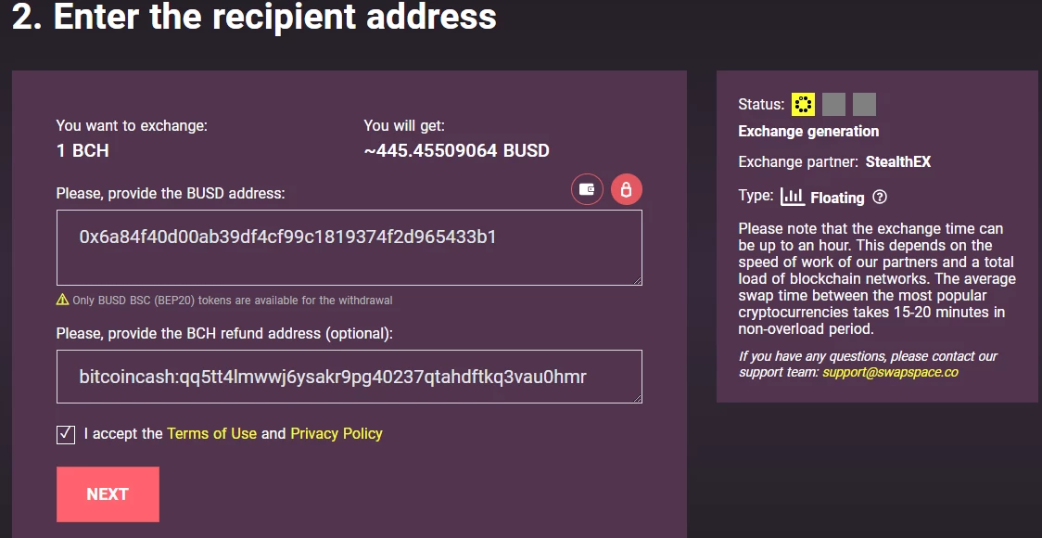Click the NEXT button
This screenshot has width=1042, height=538.
[108, 494]
